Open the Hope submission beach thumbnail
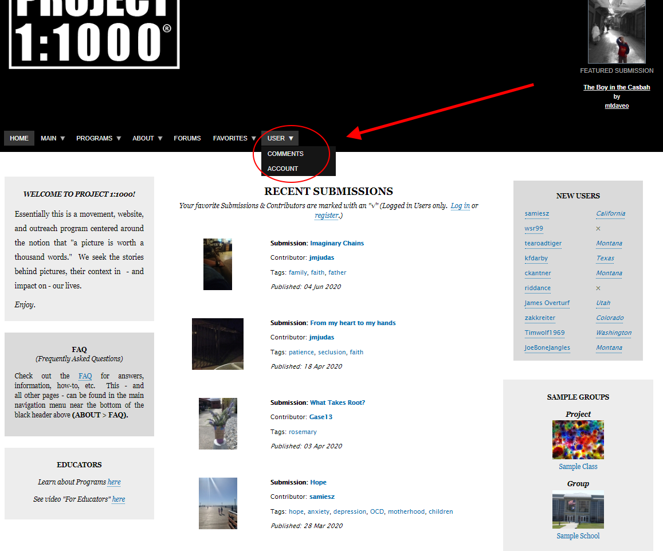The image size is (663, 551). (218, 503)
